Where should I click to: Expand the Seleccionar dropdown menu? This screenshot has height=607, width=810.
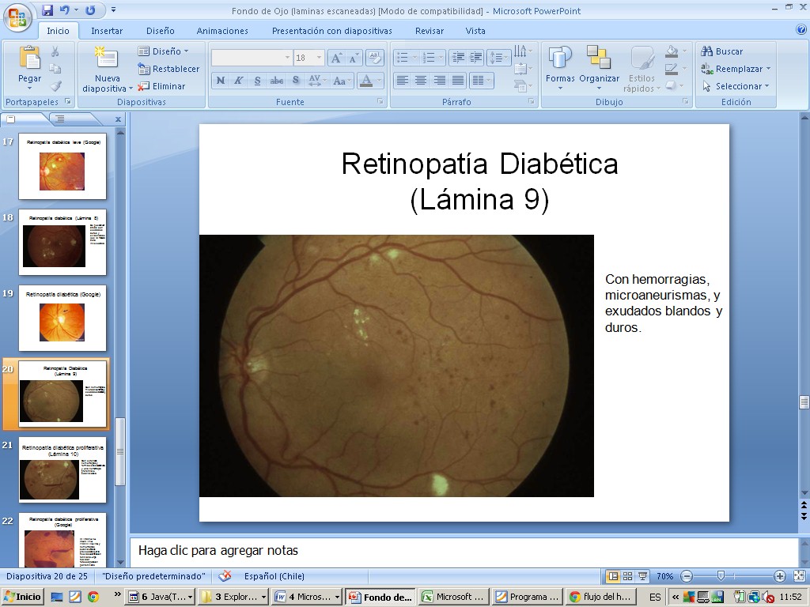point(735,86)
